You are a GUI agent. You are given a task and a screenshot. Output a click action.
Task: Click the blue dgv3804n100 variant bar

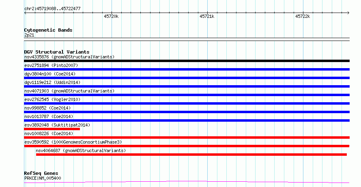pos(187,78)
